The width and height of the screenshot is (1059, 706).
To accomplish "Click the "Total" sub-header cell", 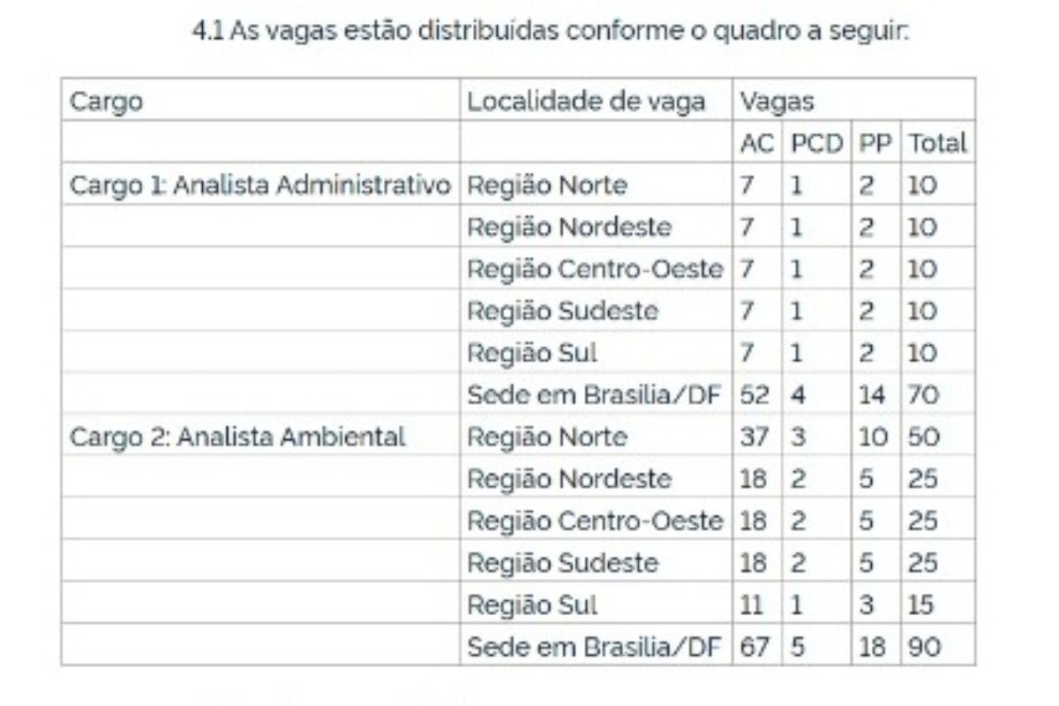I will (937, 143).
